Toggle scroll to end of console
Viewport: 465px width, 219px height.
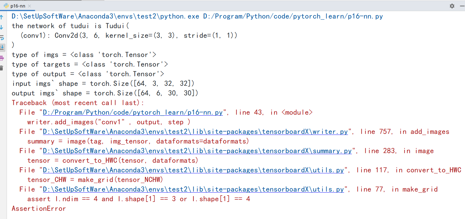point(2,47)
